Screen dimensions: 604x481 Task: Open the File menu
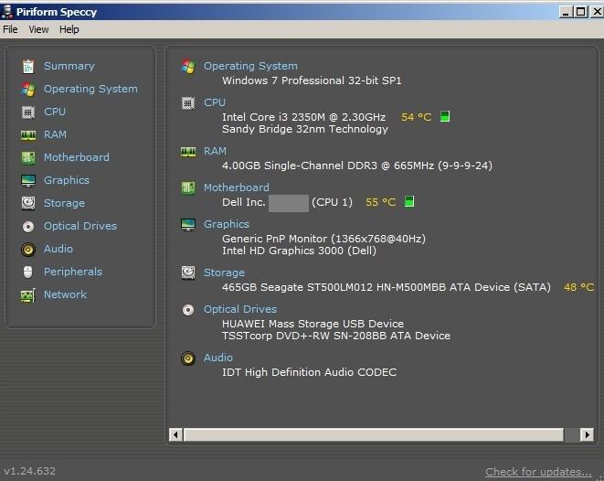pos(10,29)
